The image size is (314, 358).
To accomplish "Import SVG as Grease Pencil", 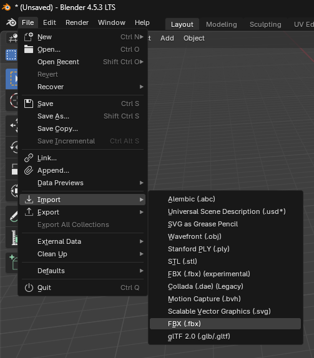I will pyautogui.click(x=225, y=224).
